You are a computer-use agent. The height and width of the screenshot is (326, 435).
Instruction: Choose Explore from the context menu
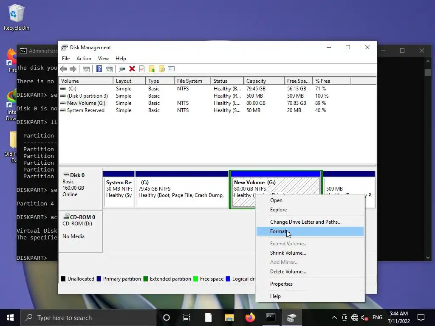coord(310,210)
